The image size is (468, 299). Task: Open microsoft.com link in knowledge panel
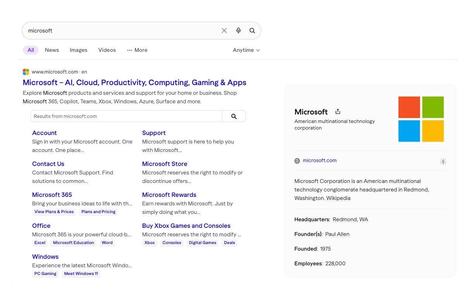320,161
